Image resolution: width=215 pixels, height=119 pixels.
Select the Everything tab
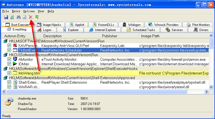(17, 29)
